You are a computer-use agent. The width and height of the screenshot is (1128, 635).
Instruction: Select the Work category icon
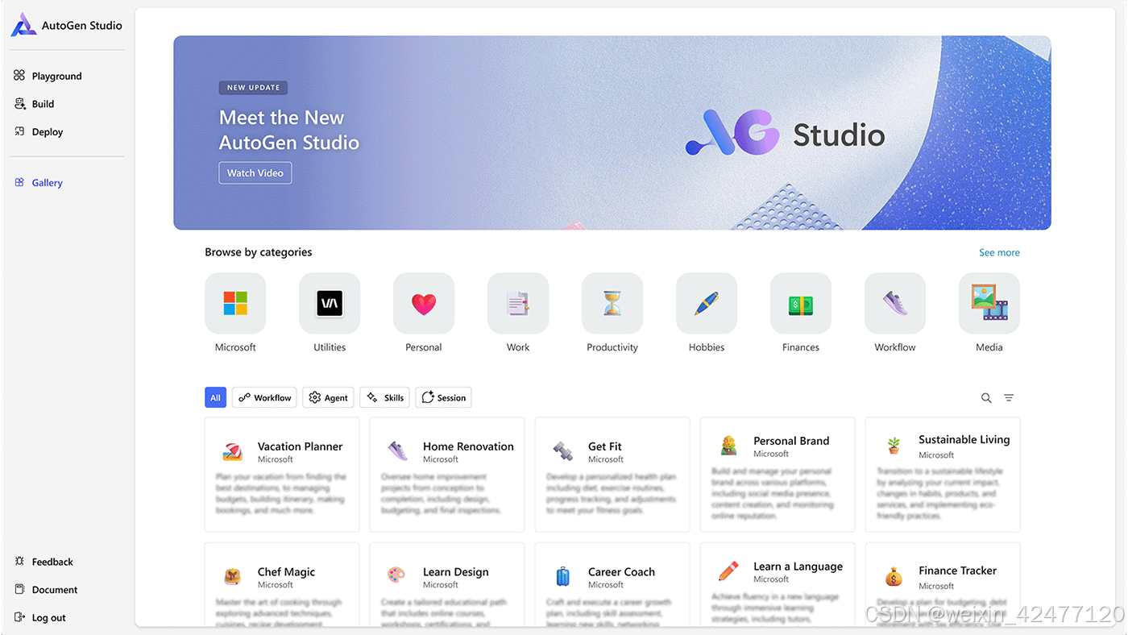pyautogui.click(x=518, y=303)
